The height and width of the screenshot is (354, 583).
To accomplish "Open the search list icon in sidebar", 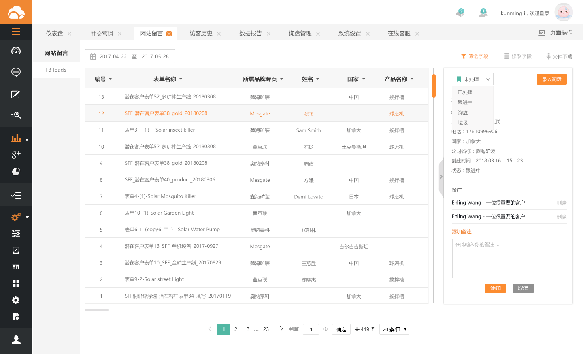I will point(16,116).
